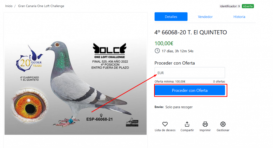Click the pigeon product image
The height and width of the screenshot is (148, 273).
pos(75,74)
